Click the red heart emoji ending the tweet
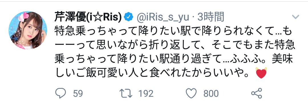Image resolution: width=308 pixels, height=105 pixels. tap(261, 73)
